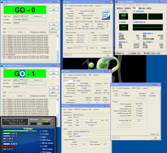Click Name field Intel Core 2 Duo E8400
The width and height of the screenshot is (167, 153).
[x=87, y=11]
